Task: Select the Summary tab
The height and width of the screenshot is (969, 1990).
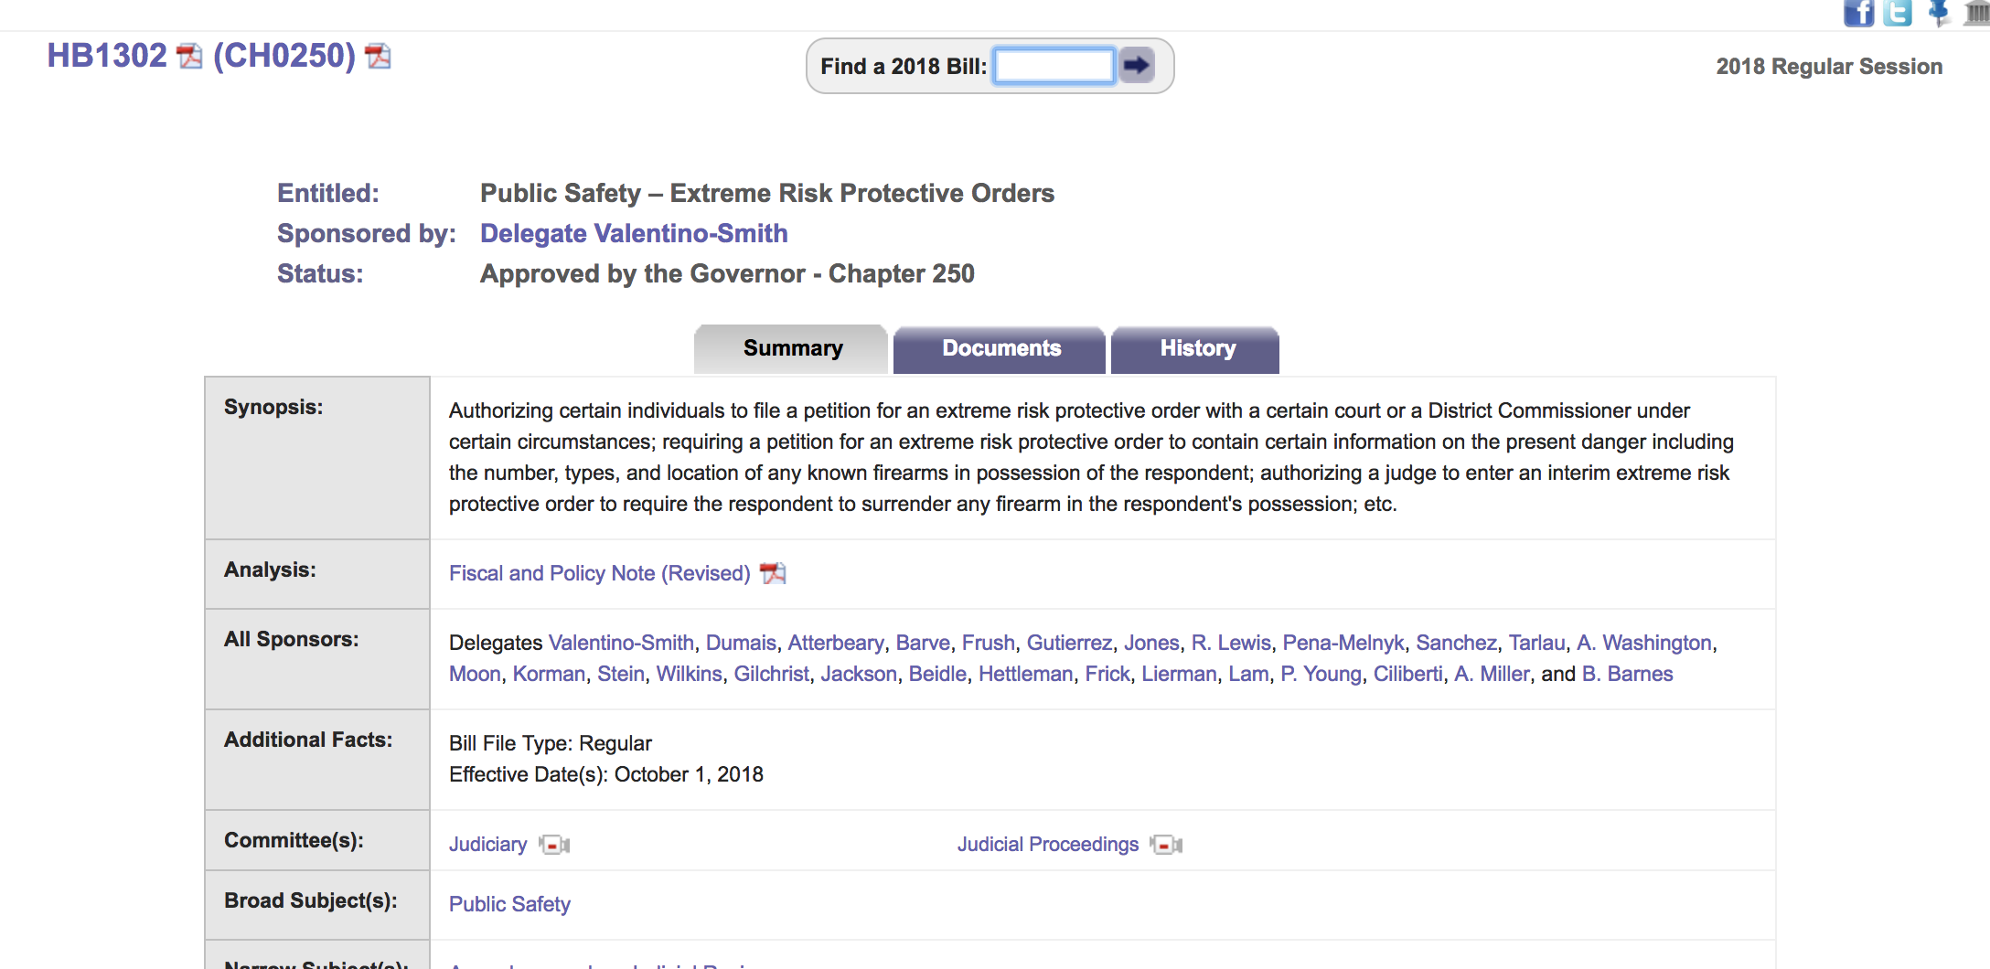Action: click(x=792, y=349)
